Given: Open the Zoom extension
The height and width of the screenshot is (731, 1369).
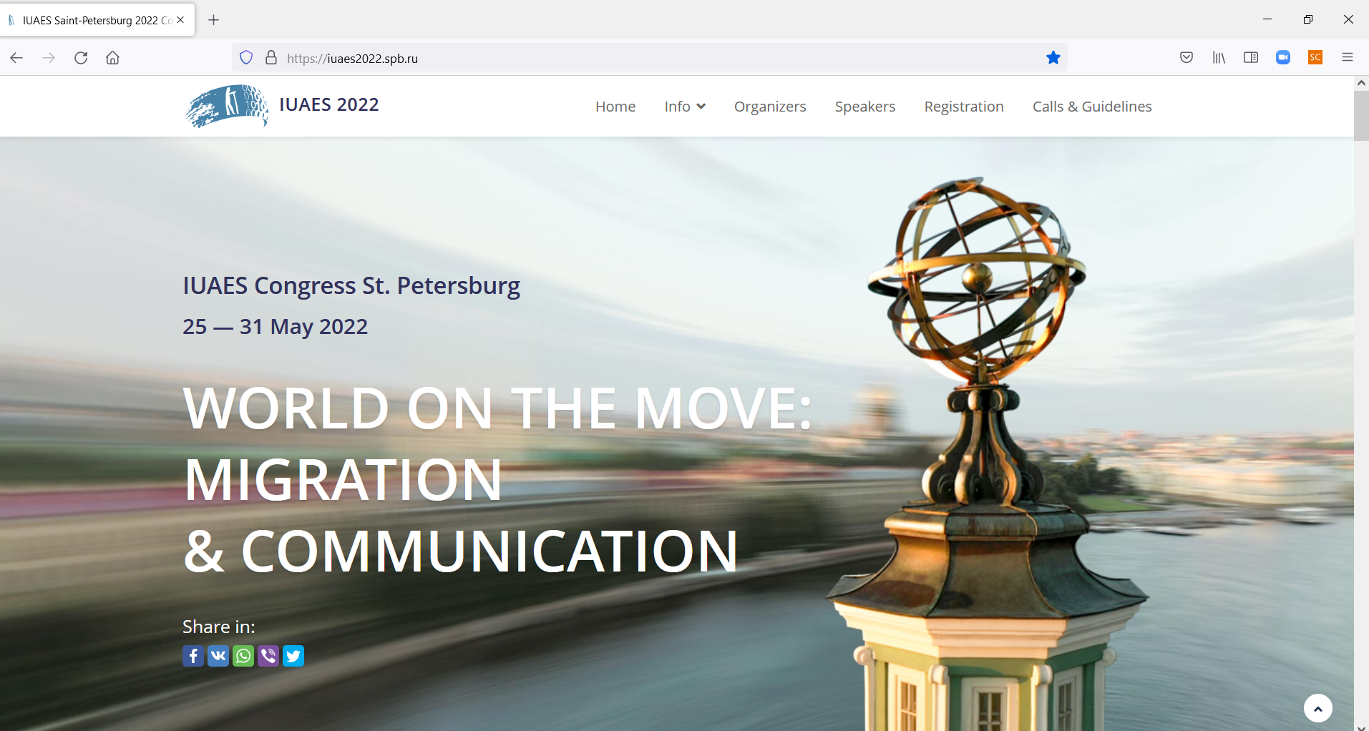Looking at the screenshot, I should pyautogui.click(x=1283, y=58).
